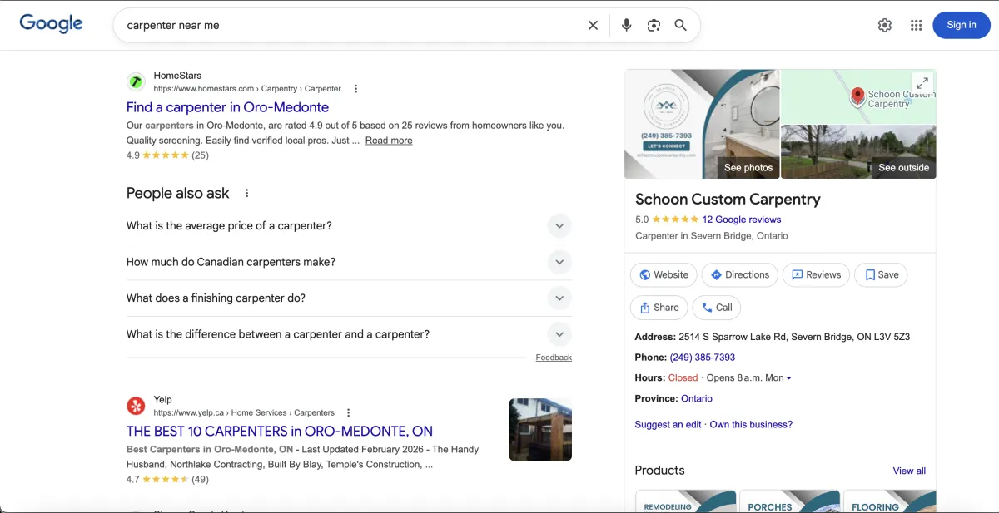999x513 pixels.
Task: Click Suggest an edit
Action: [x=668, y=425]
